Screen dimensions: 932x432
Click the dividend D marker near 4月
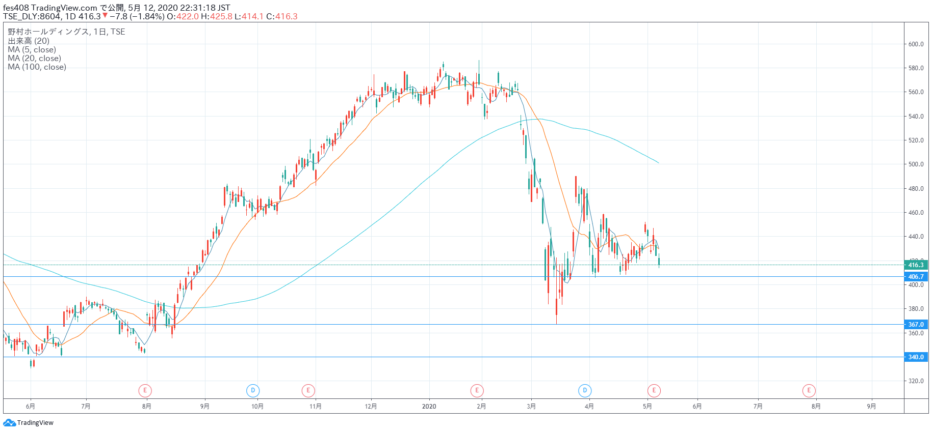pos(585,391)
